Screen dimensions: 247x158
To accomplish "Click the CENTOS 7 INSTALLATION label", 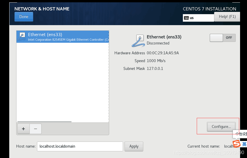I will (x=209, y=9).
